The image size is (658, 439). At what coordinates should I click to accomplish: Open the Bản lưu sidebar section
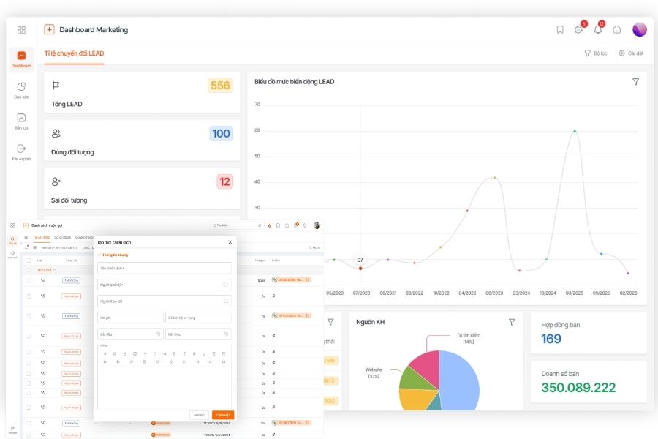point(21,121)
